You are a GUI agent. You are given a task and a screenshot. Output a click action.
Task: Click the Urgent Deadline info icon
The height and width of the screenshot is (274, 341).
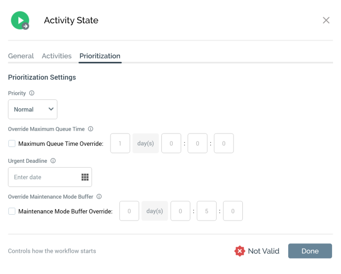point(53,161)
